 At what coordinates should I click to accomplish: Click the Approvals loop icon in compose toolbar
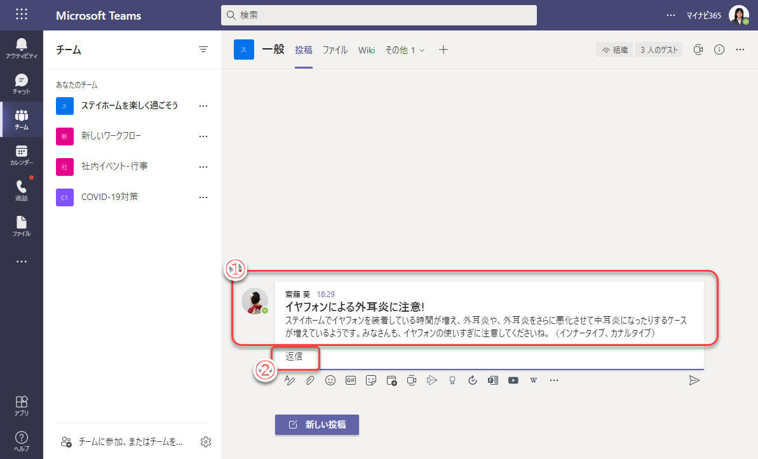(472, 380)
